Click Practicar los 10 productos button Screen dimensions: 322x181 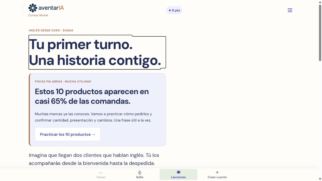click(68, 134)
